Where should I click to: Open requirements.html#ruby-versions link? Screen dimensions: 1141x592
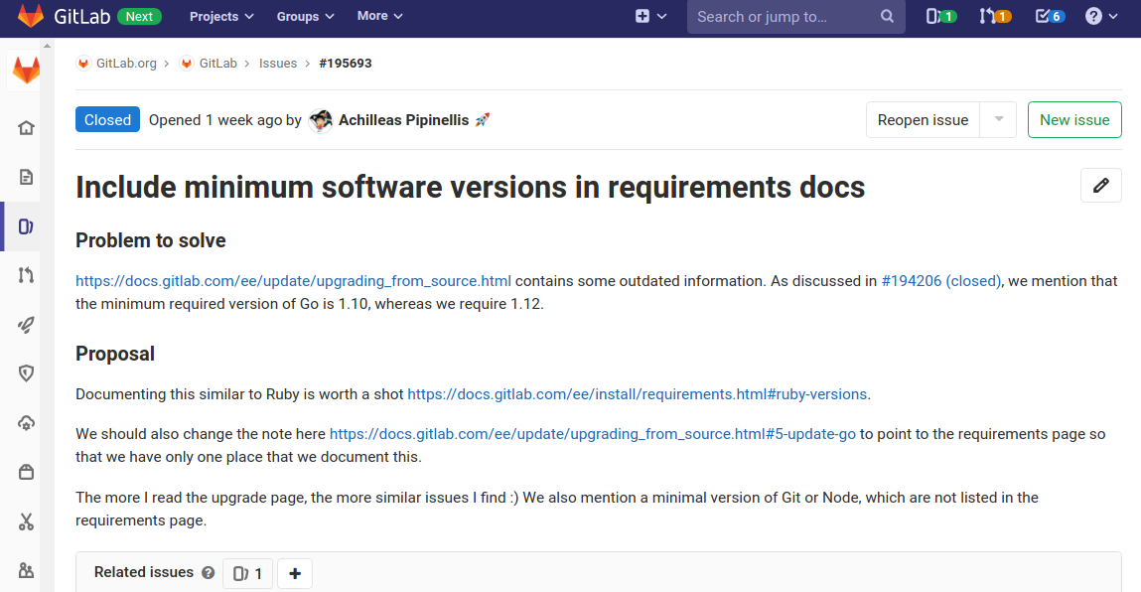pos(638,394)
